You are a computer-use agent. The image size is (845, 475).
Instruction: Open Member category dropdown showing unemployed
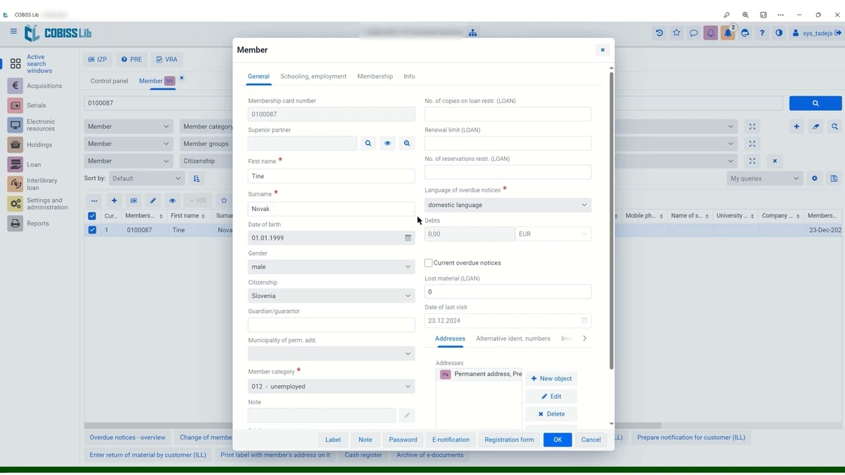(x=331, y=387)
